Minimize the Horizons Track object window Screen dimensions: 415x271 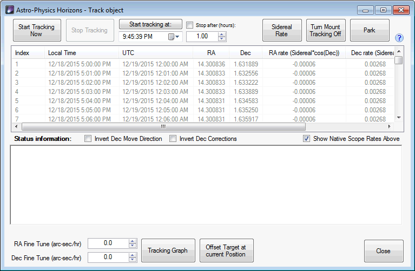(x=366, y=10)
